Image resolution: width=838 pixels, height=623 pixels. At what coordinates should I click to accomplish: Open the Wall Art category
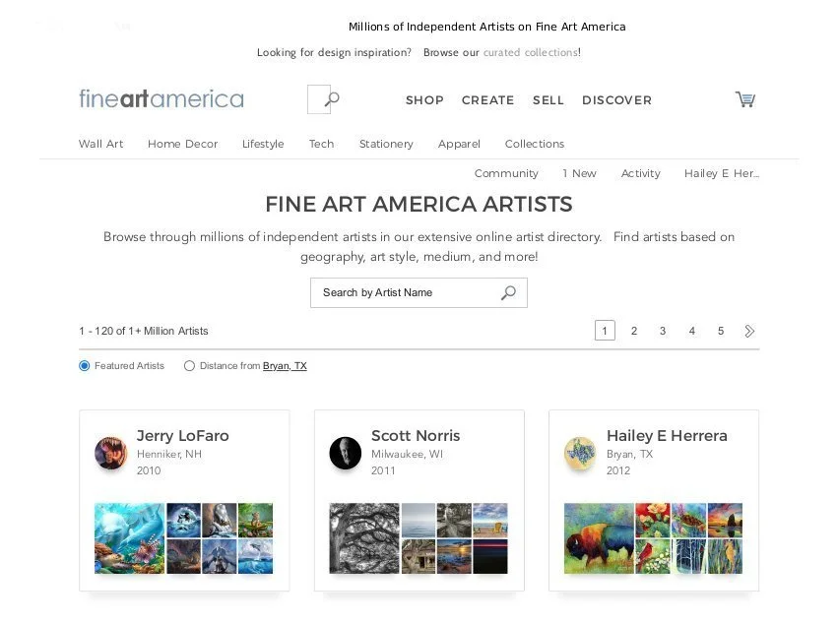pyautogui.click(x=101, y=144)
